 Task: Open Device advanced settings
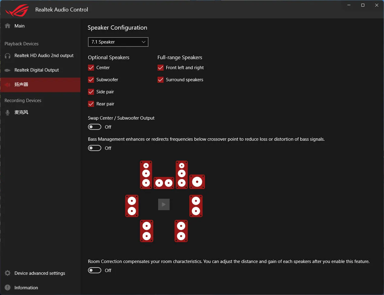click(x=40, y=273)
